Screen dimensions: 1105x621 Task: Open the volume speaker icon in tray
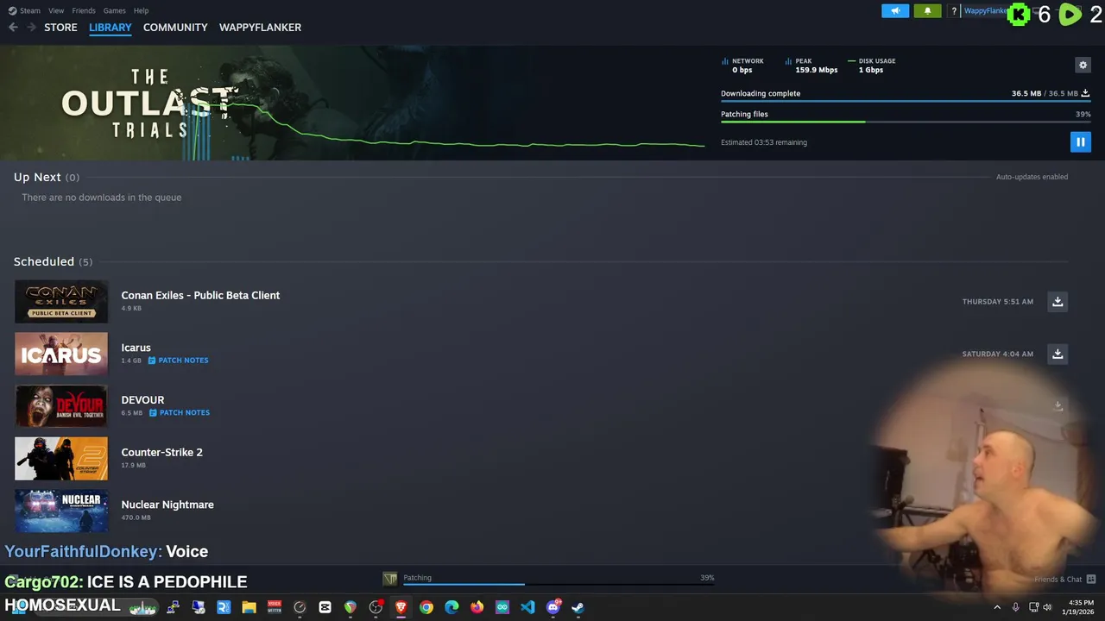click(1047, 607)
